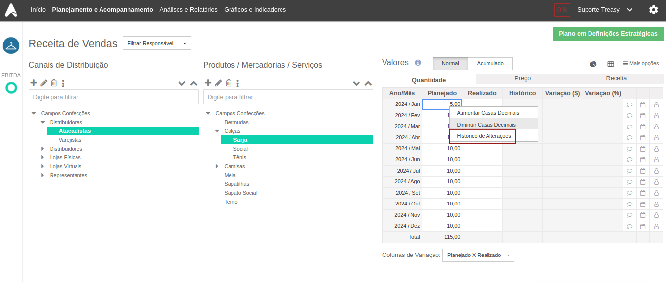
Task: Open Suporte Treasy user menu chevron
Action: click(630, 10)
